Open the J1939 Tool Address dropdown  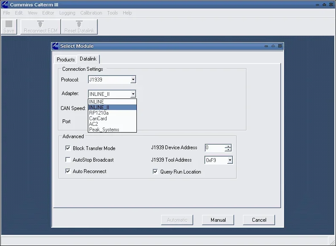[230, 160]
